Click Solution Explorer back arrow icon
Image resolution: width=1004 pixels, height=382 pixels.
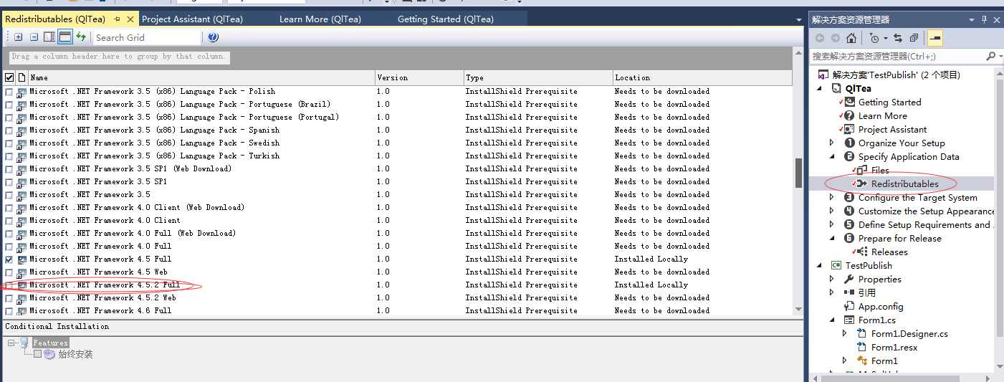820,38
